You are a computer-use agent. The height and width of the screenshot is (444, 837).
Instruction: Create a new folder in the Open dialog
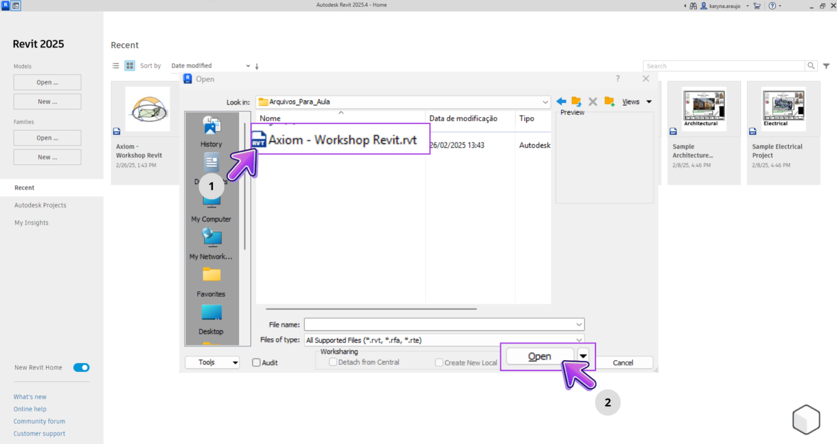pos(609,101)
